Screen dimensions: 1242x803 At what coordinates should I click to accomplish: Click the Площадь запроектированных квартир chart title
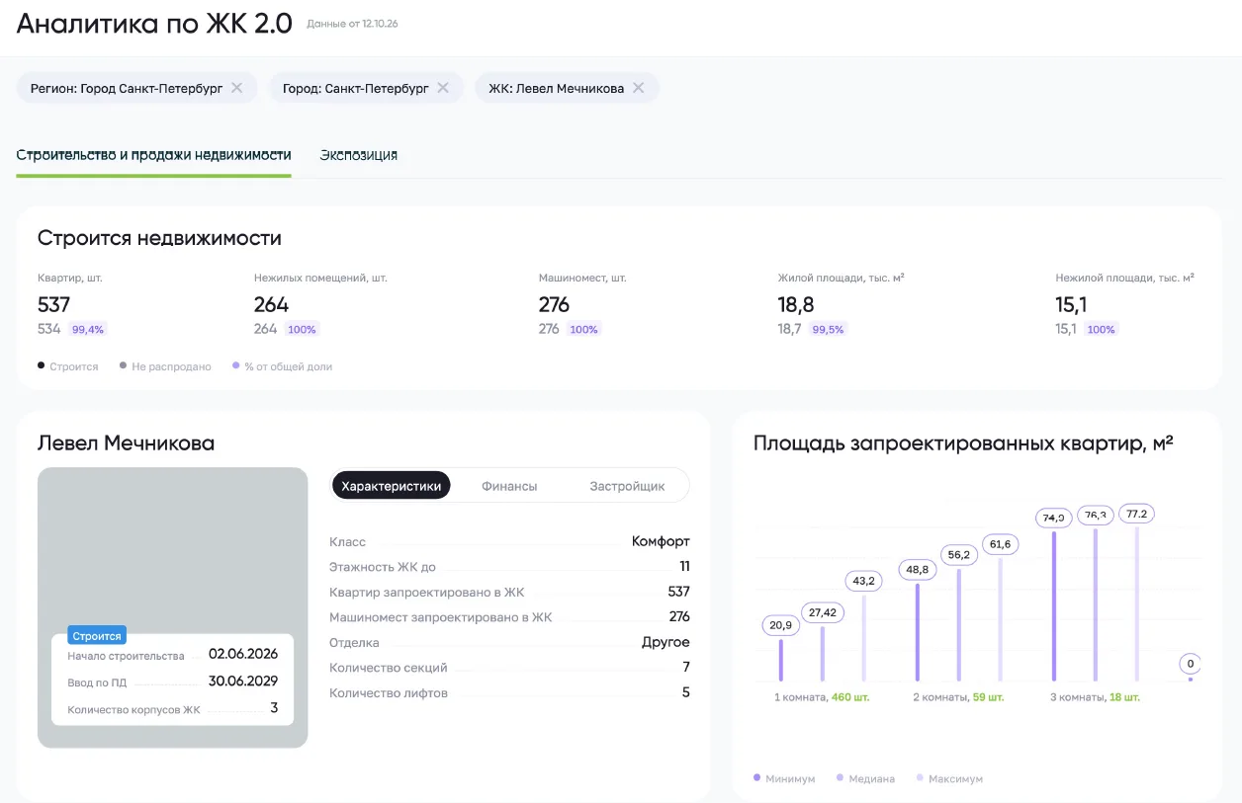[963, 443]
